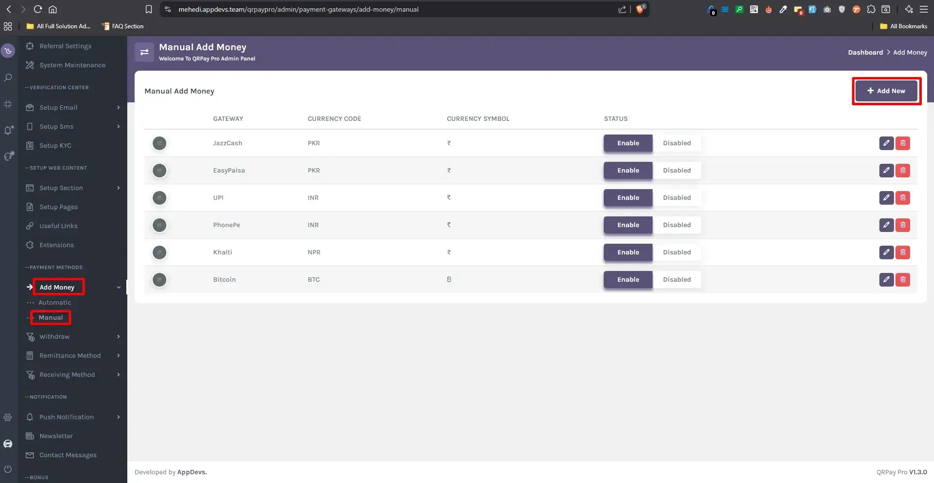
Task: Open the settings gear in left rail
Action: pos(8,417)
